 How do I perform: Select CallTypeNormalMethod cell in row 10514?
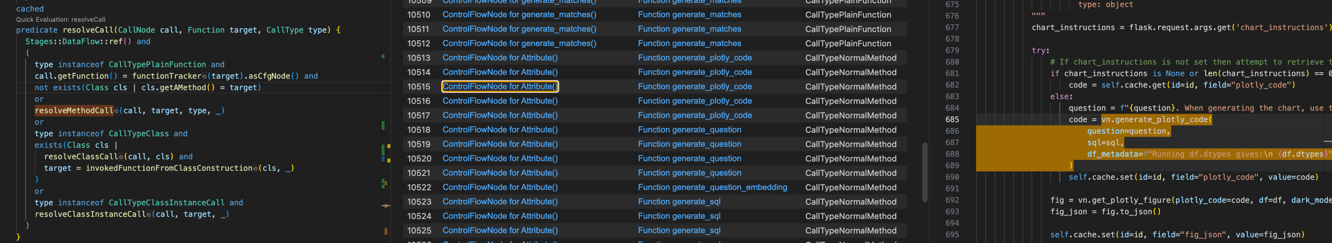851,73
